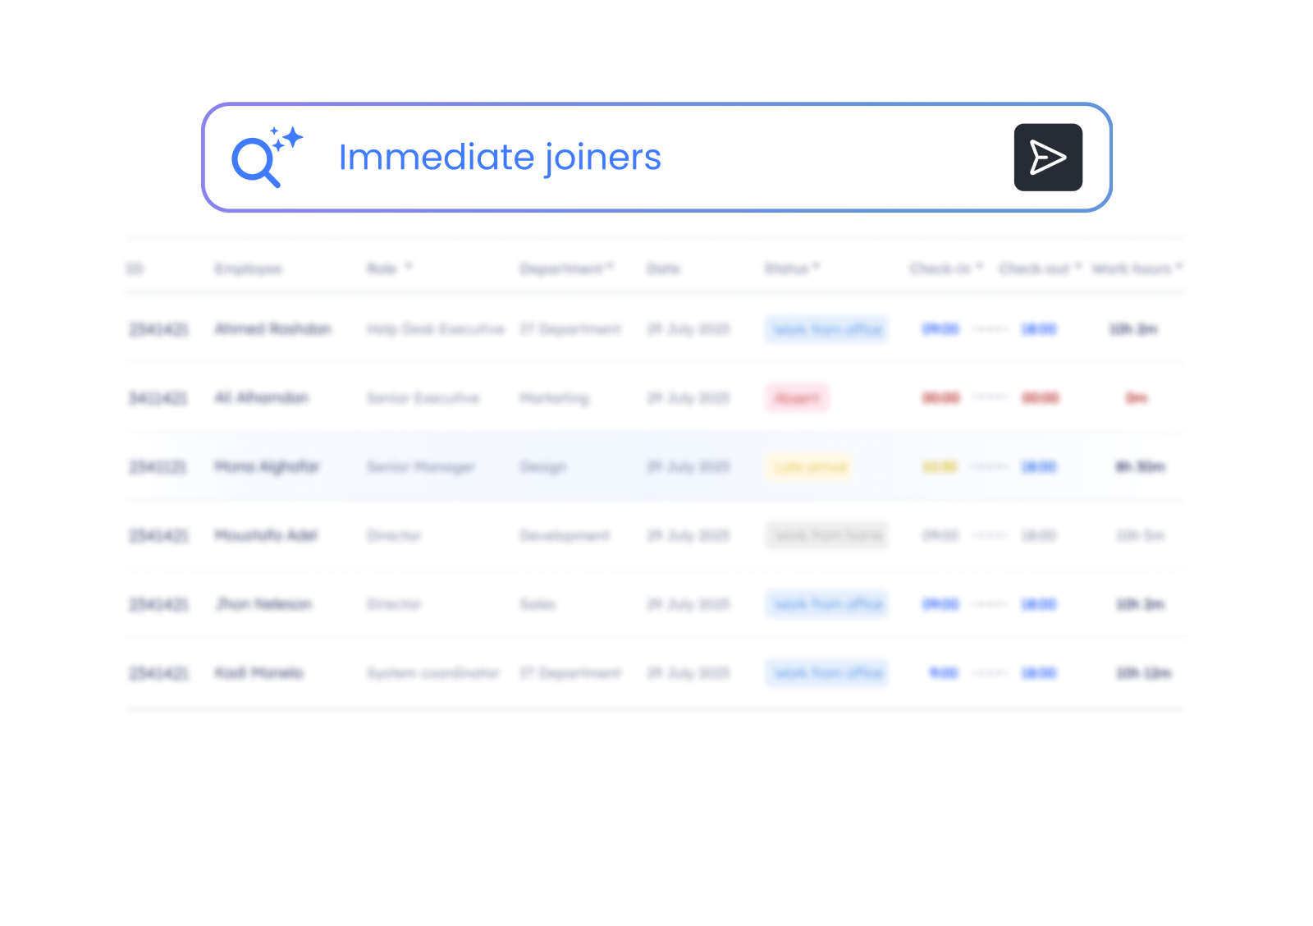Click the Employee column header
Screen dimensions: 1313x926
click(x=248, y=268)
